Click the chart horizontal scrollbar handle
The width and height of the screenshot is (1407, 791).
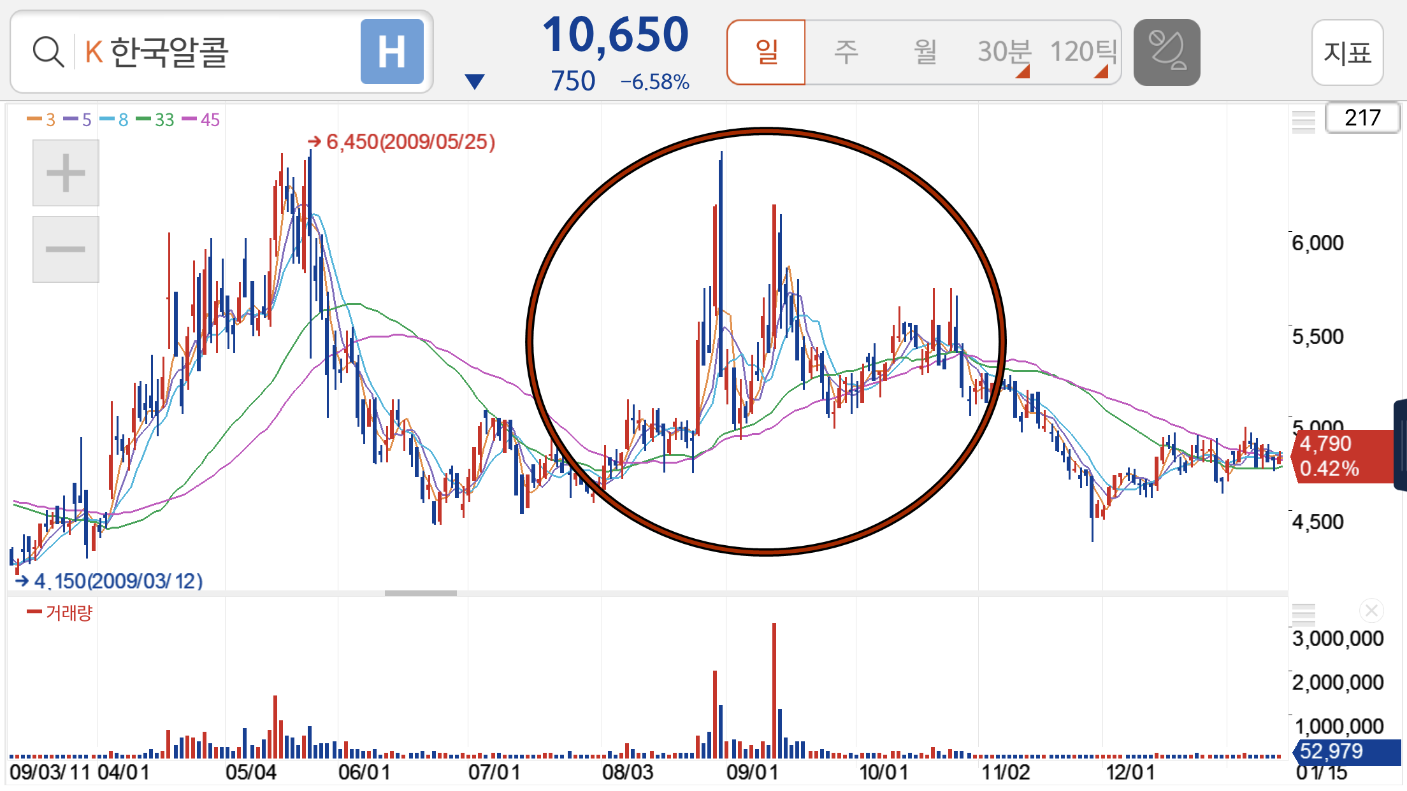pos(421,593)
